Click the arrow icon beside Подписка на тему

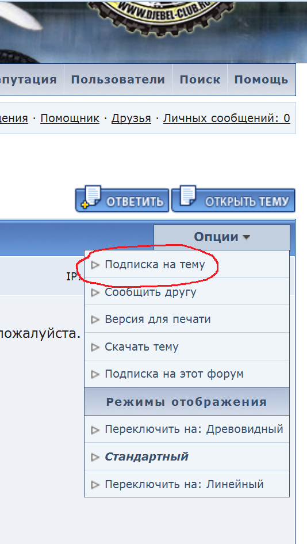(95, 265)
